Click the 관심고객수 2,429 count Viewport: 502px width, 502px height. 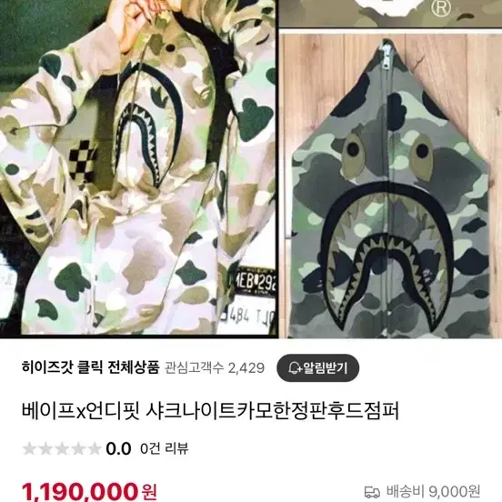coord(215,367)
